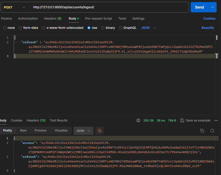This screenshot has width=221, height=175.
Task: Switch response view to Preview
Action: pyautogui.click(x=41, y=130)
